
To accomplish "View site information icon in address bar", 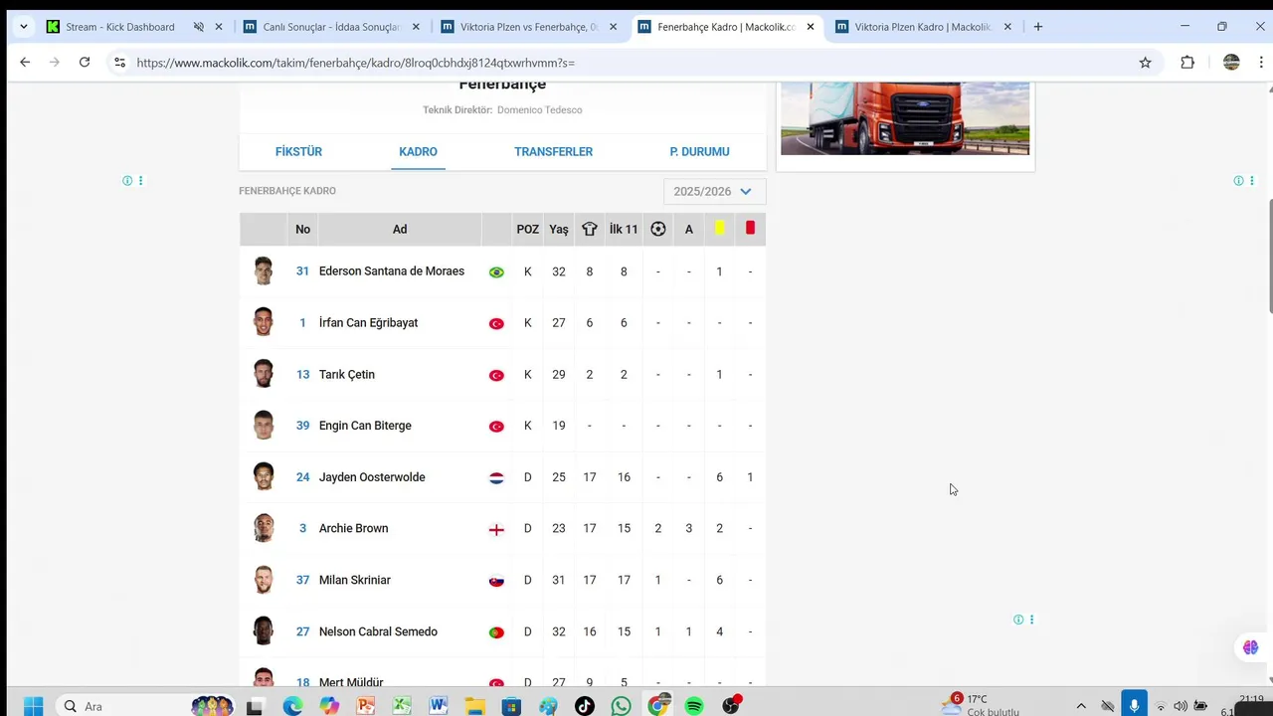I will click(119, 62).
